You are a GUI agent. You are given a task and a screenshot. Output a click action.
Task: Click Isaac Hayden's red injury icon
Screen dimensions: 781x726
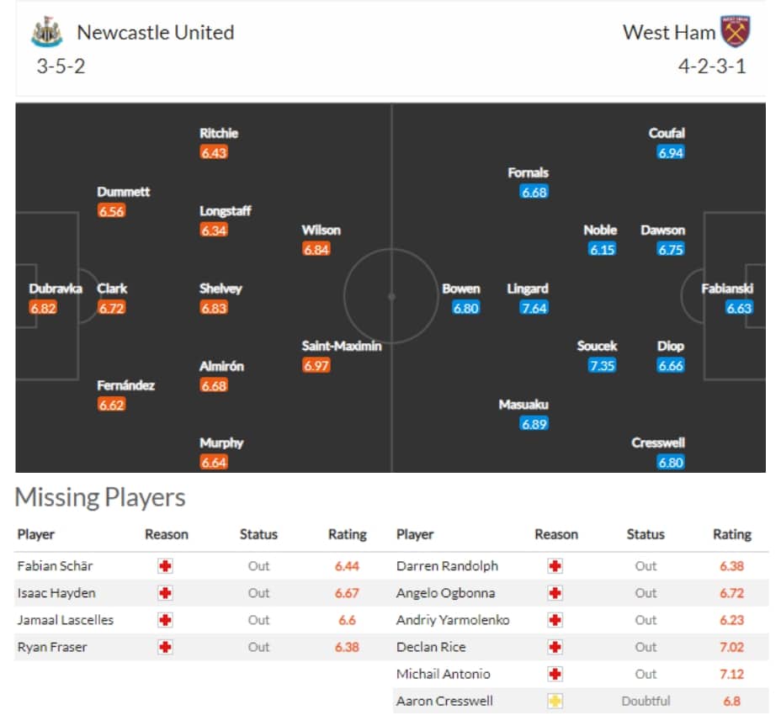[x=165, y=593]
